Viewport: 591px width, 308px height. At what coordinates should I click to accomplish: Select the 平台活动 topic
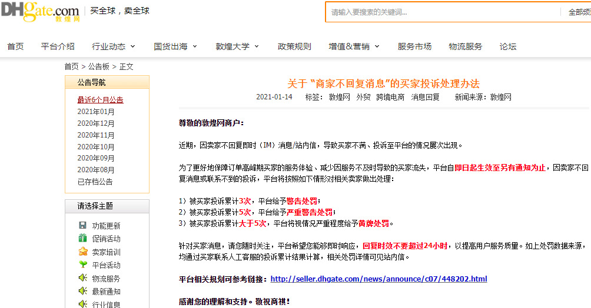coord(107,265)
